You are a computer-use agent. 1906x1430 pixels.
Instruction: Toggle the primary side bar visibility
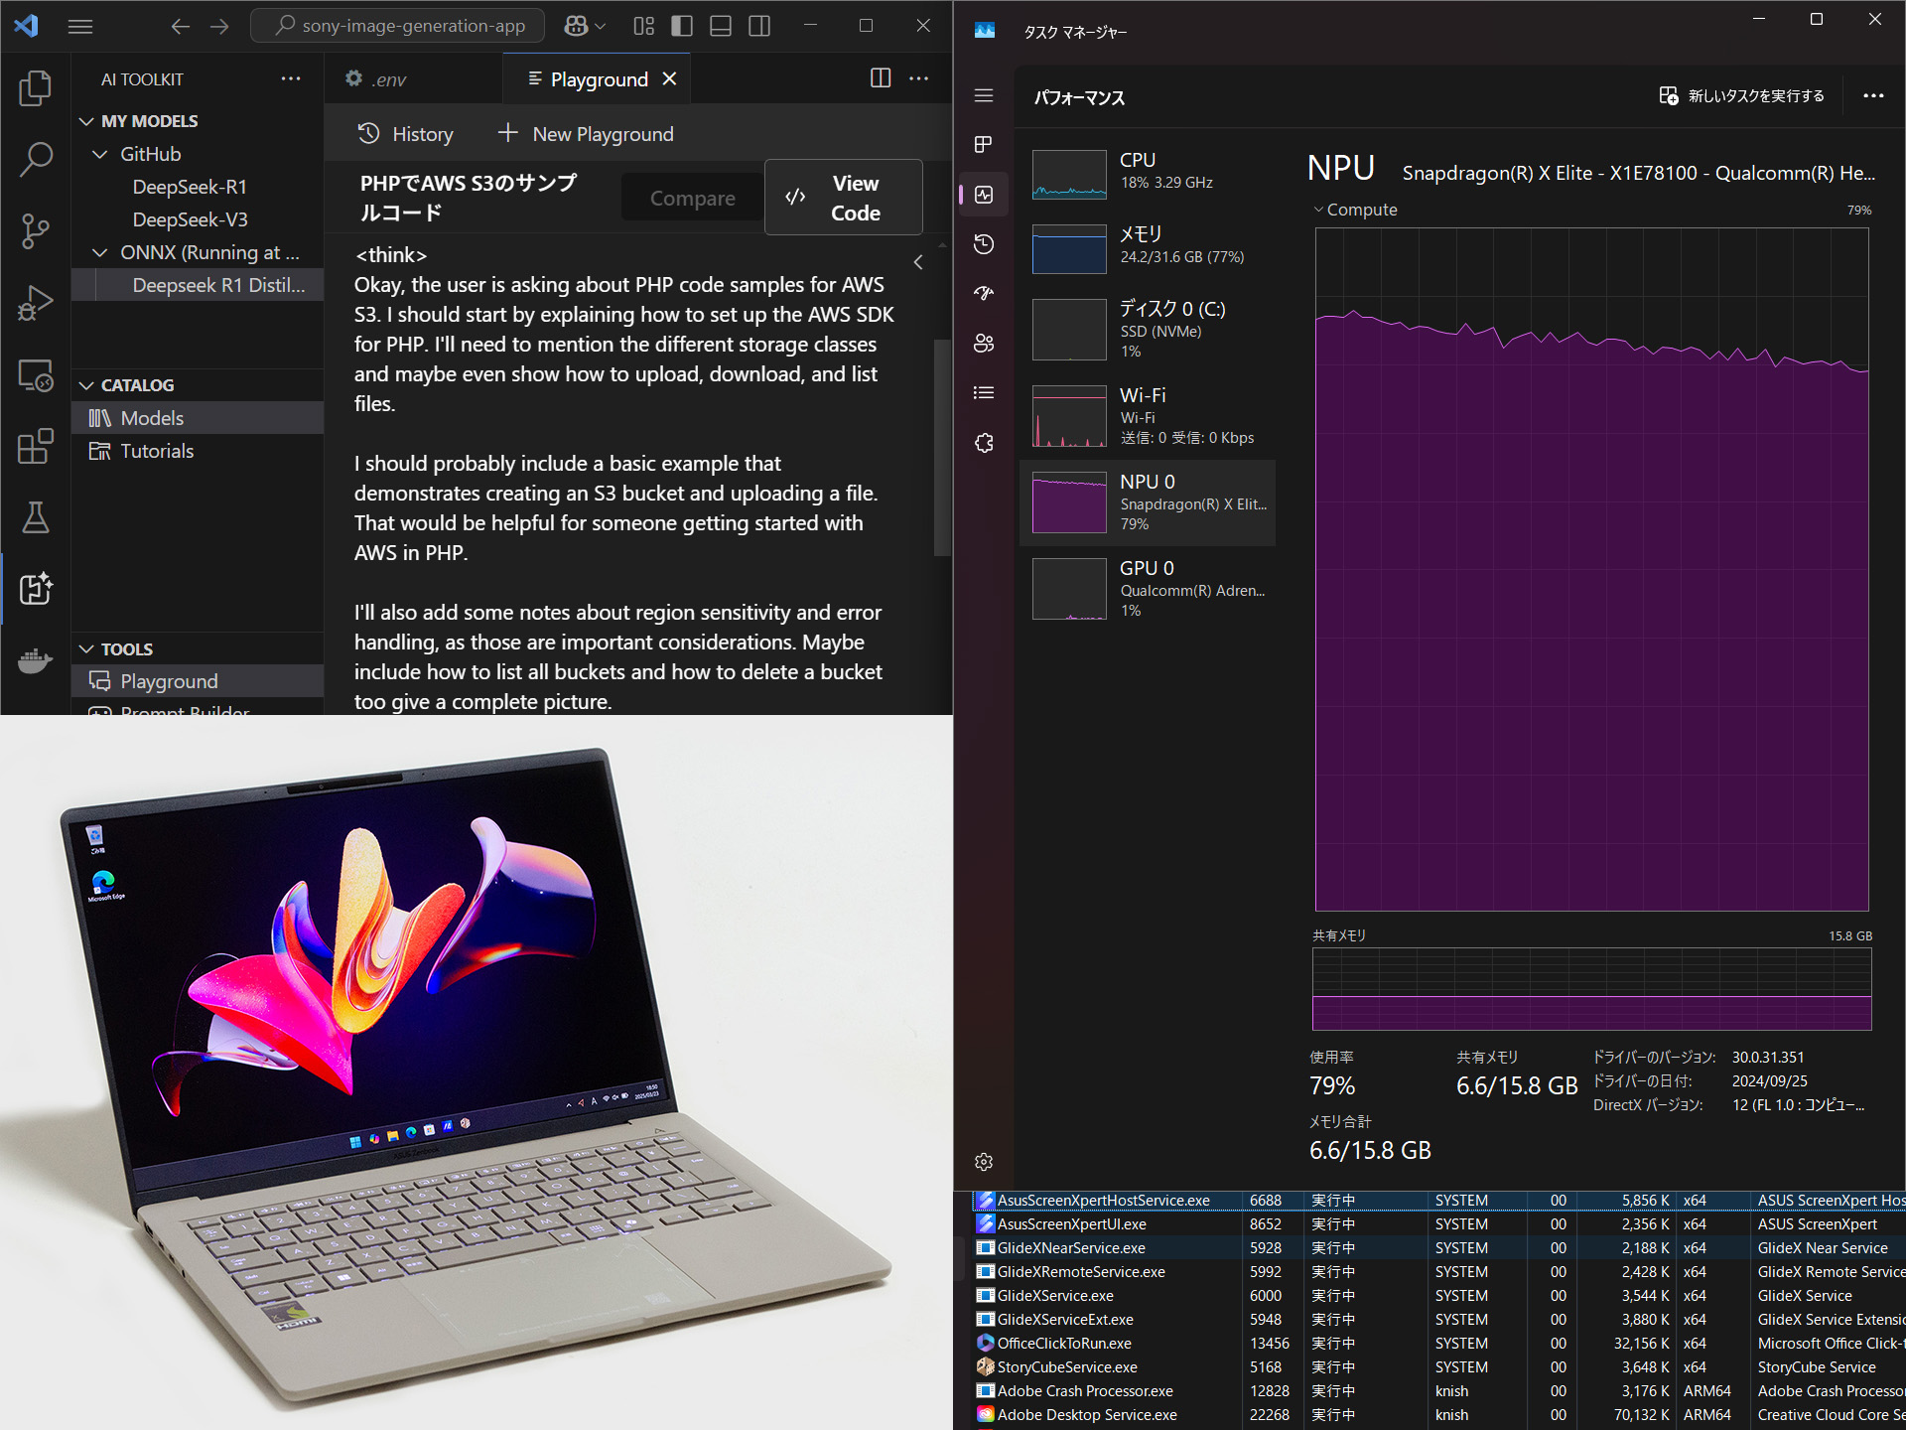pyautogui.click(x=681, y=26)
